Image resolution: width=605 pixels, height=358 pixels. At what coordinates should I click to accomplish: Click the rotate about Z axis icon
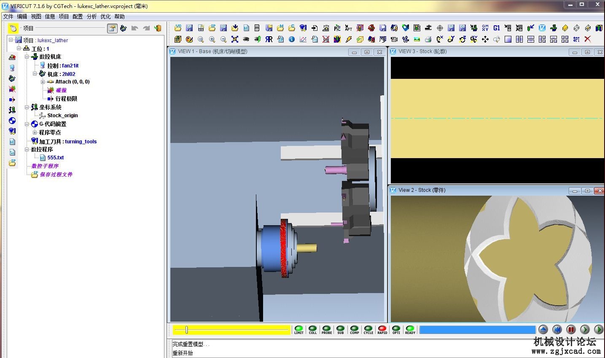pyautogui.click(x=462, y=39)
